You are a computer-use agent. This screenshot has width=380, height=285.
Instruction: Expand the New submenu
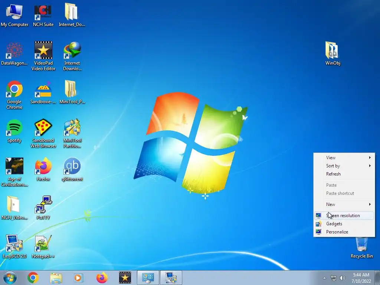tap(344, 204)
